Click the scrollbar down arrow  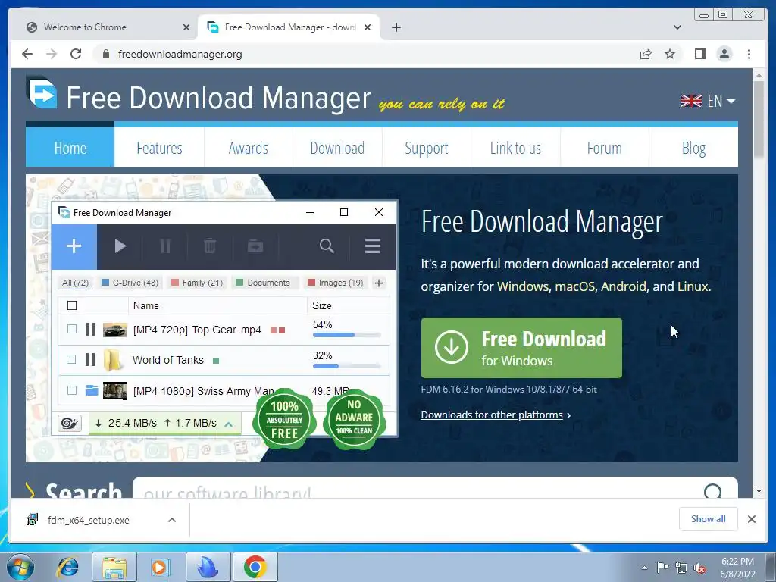point(759,491)
